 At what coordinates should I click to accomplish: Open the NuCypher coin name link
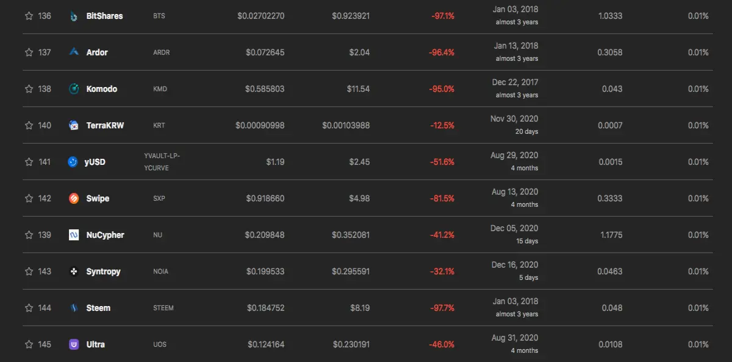pos(106,235)
